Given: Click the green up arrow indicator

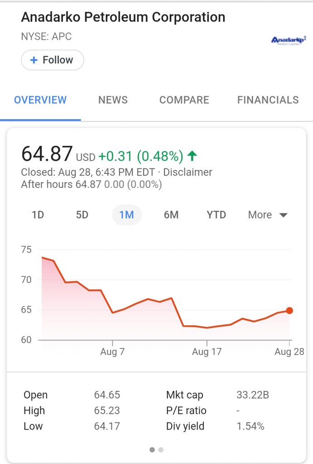Looking at the screenshot, I should pos(193,156).
